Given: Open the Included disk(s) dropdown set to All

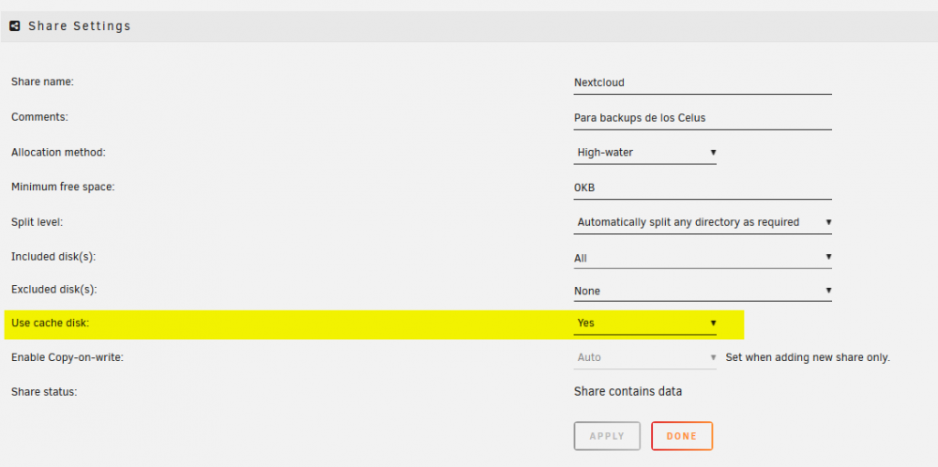Looking at the screenshot, I should (x=703, y=258).
